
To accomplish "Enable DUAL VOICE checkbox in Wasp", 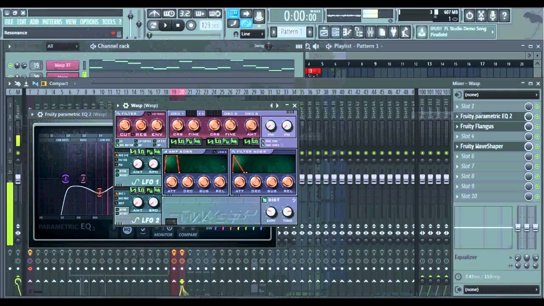I will [263, 145].
